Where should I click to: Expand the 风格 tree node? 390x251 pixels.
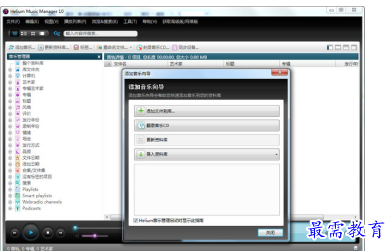[10, 108]
